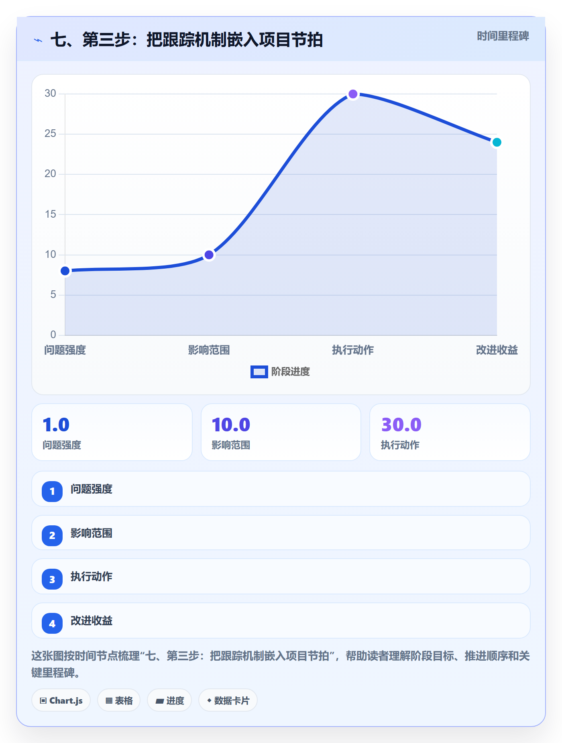Click the cyan 改进收益 data point
Viewport: 562px width, 743px height.
point(497,142)
